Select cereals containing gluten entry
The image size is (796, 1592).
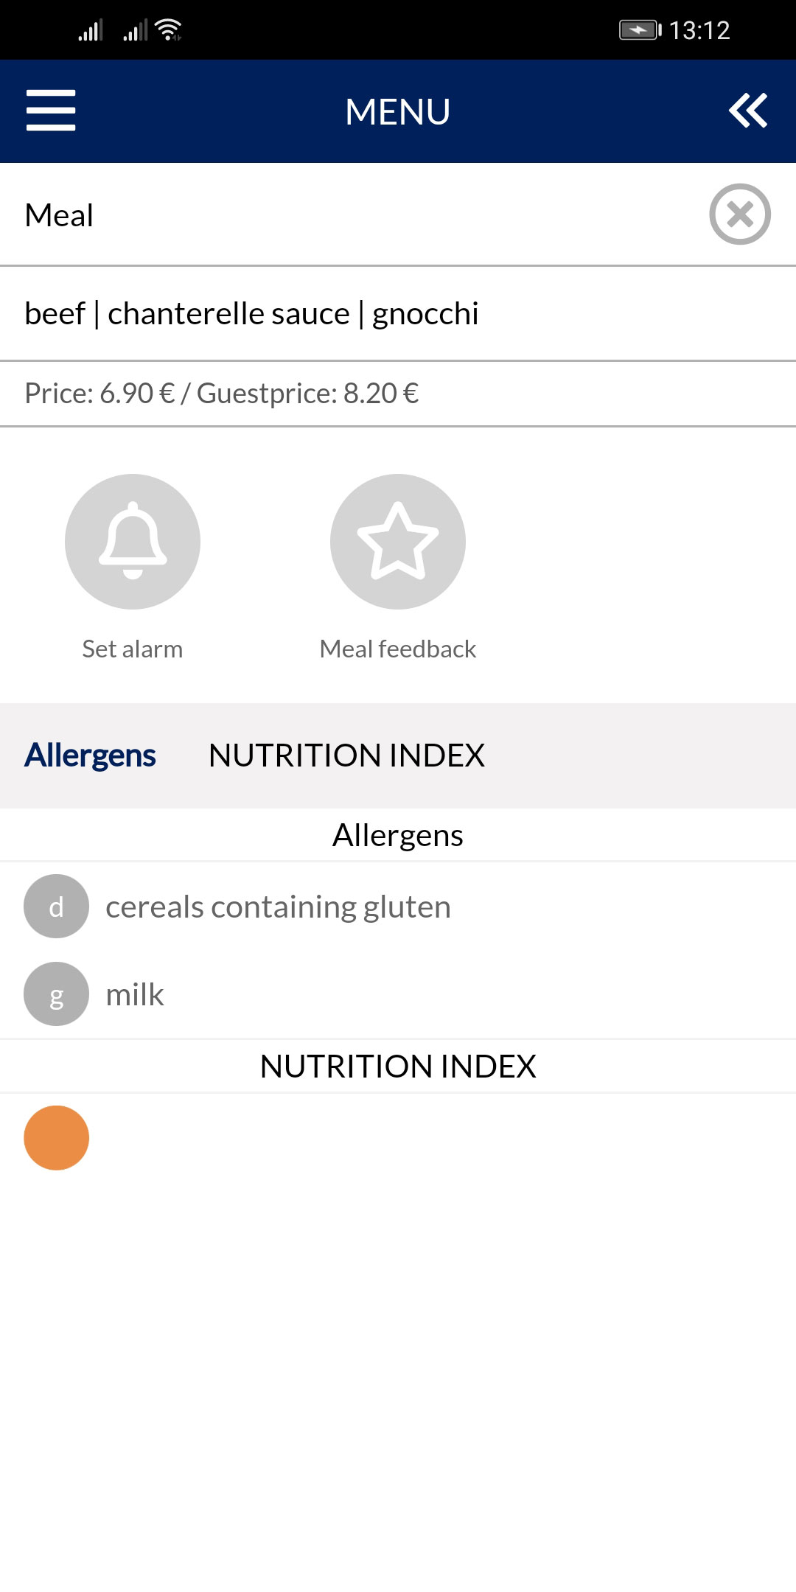coord(278,907)
